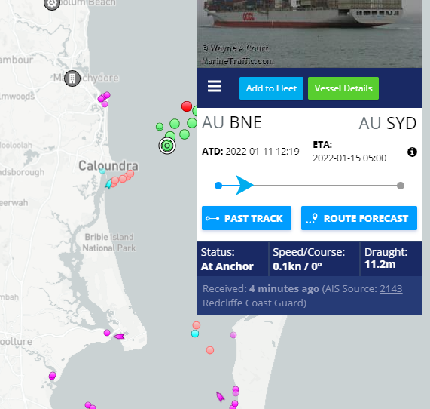Click Add to Fleet button
The width and height of the screenshot is (430, 409).
point(271,88)
